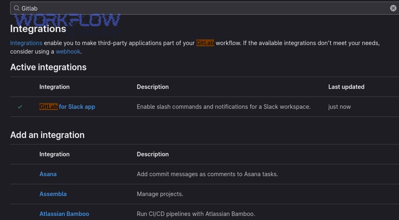Select 'Run CI/CD pipelines with Atlassian Bamboo' text
Screen dimensions: 399x220
click(x=196, y=214)
